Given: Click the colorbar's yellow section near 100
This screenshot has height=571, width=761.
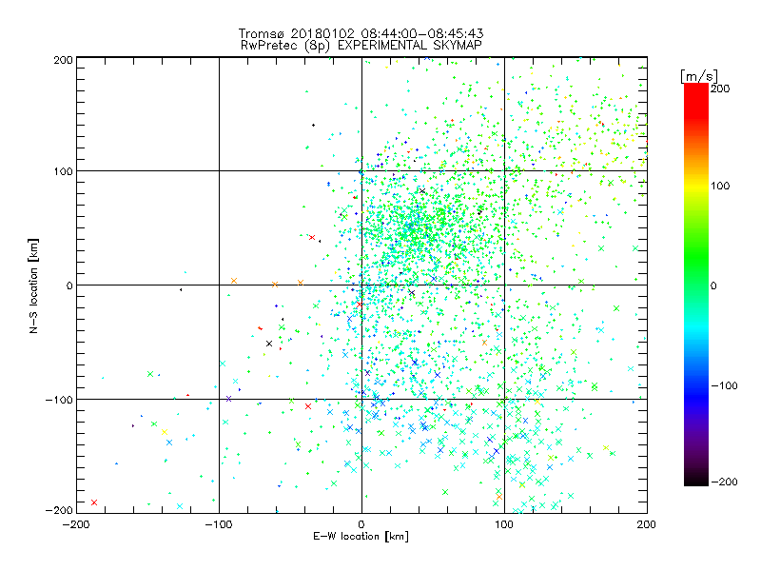Looking at the screenshot, I should click(696, 186).
